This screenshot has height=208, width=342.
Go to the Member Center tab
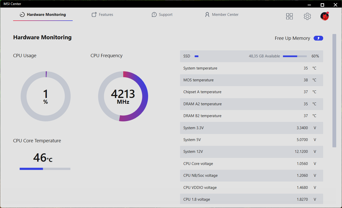coord(225,15)
